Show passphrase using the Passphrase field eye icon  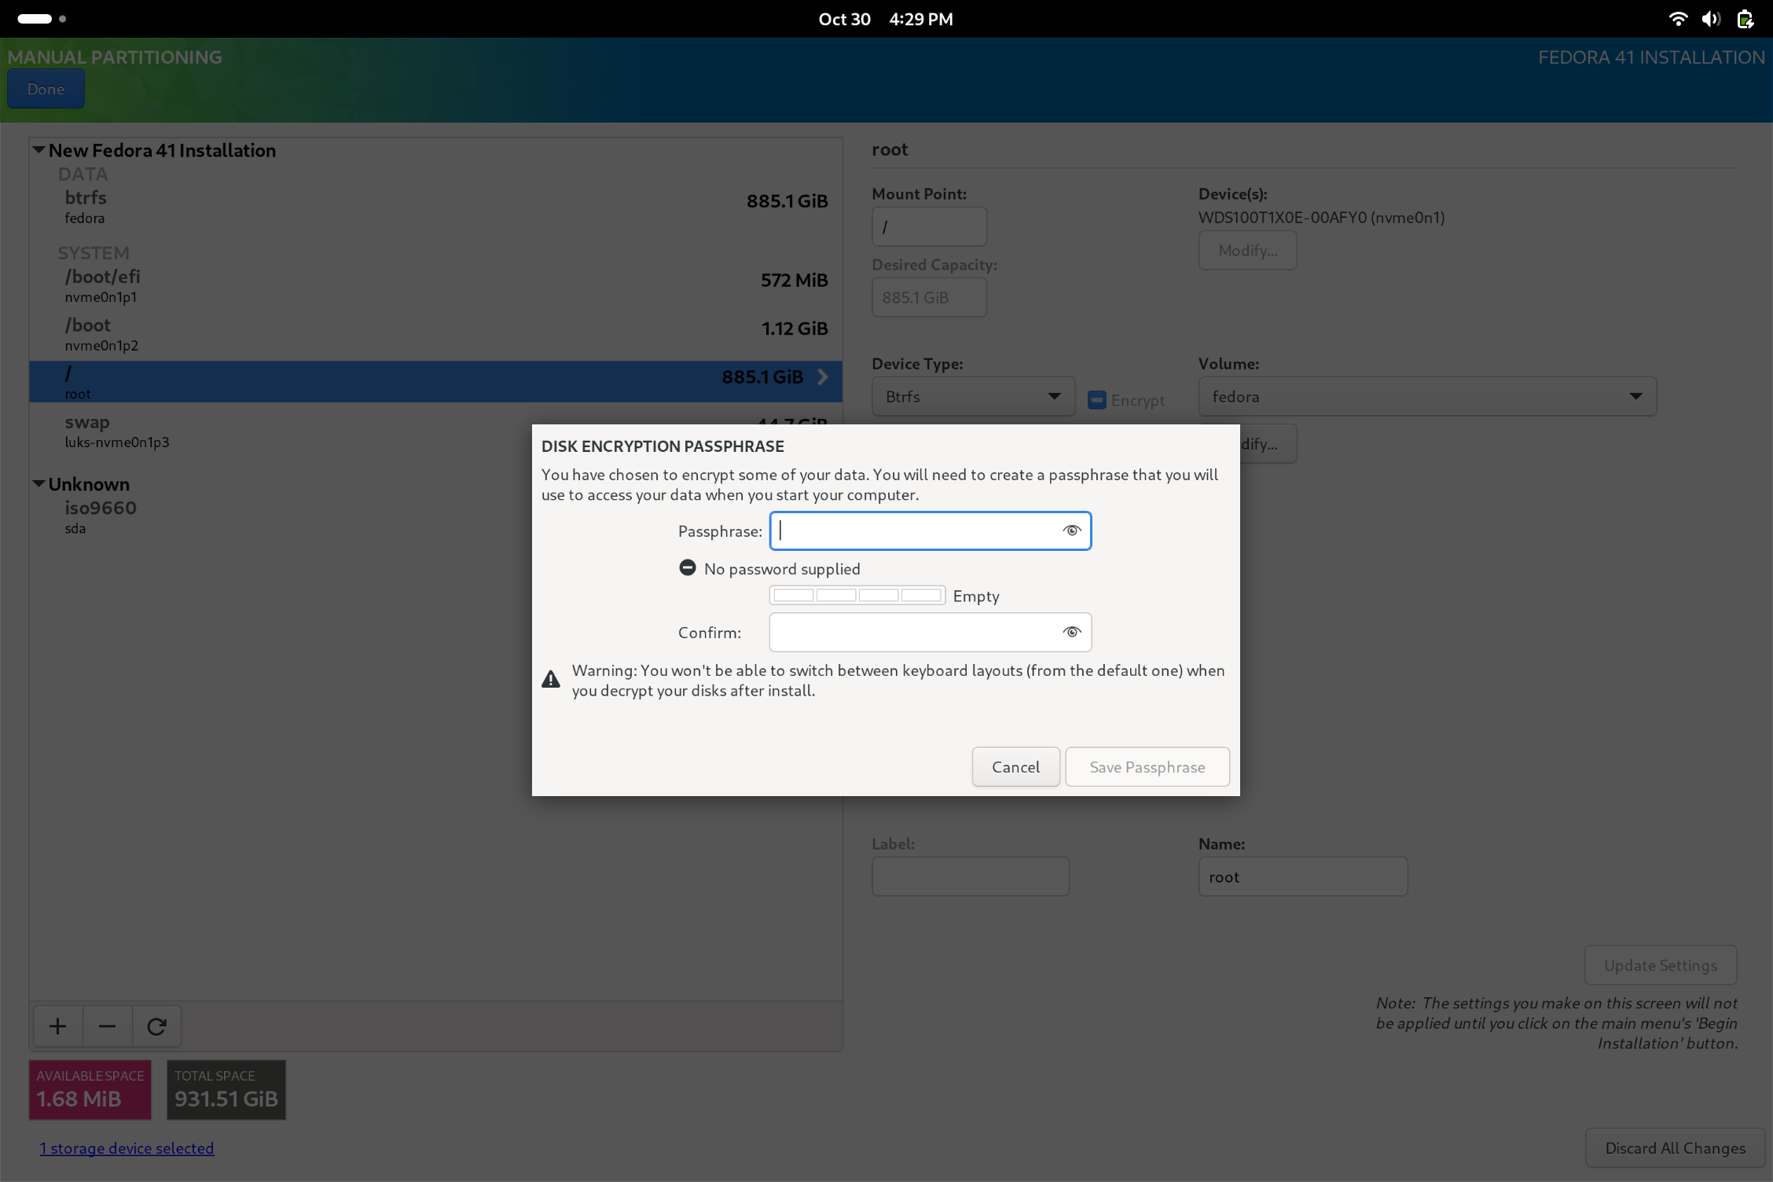point(1071,530)
